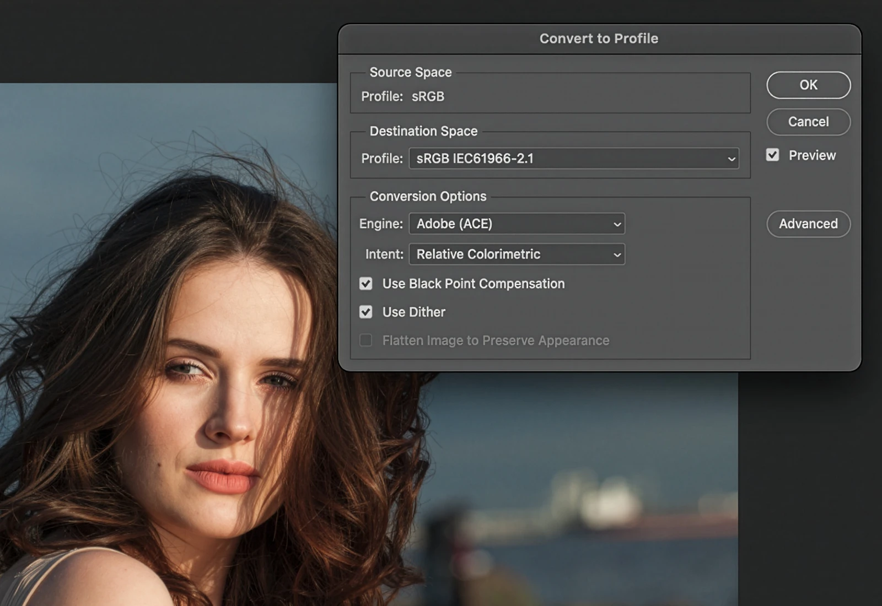
Task: Cancel the Convert to Profile dialog
Action: coord(808,122)
